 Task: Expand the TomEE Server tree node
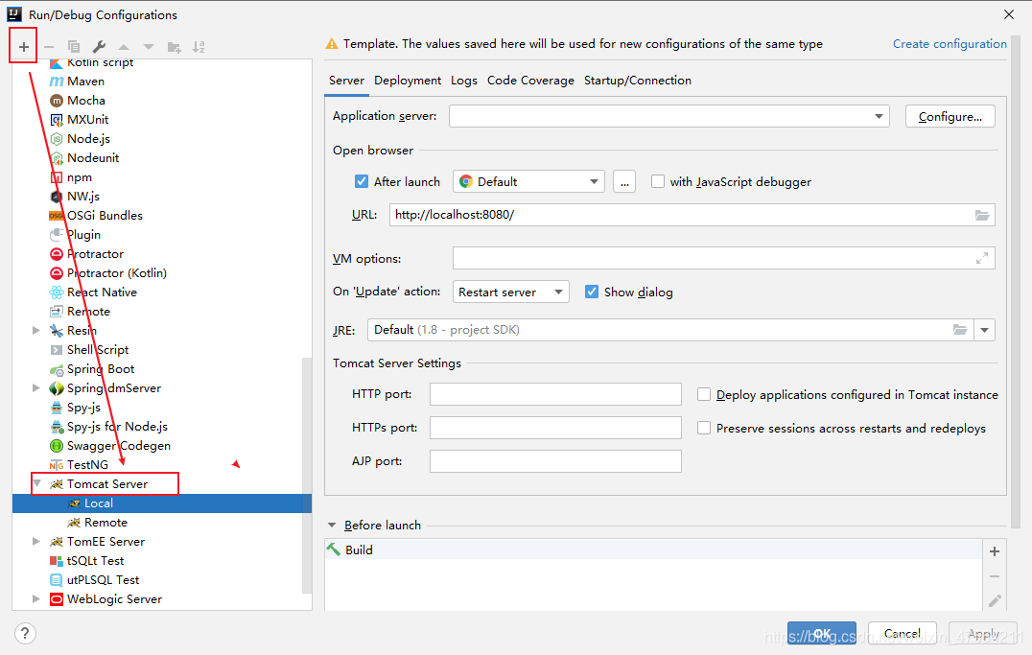pos(36,541)
